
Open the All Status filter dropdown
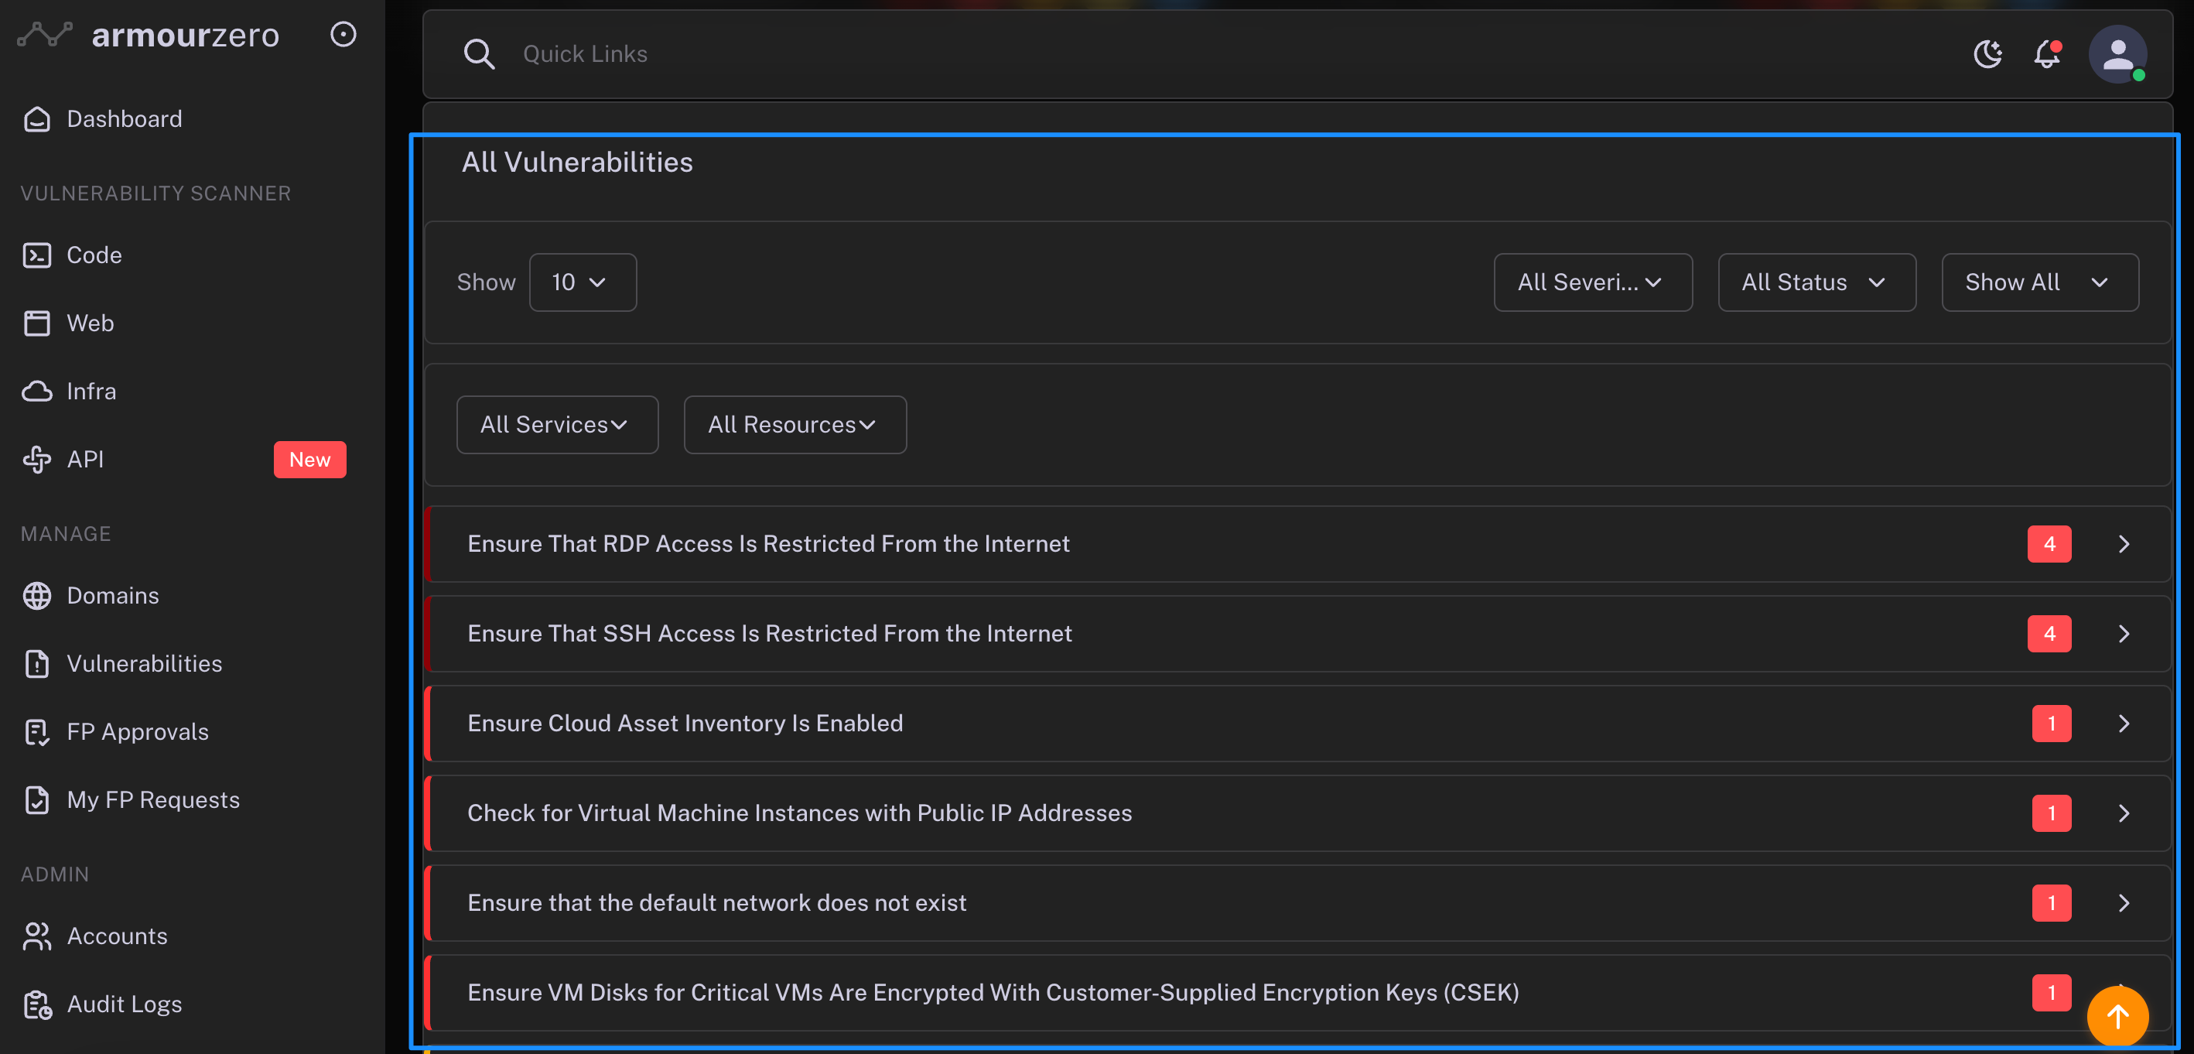1816,282
